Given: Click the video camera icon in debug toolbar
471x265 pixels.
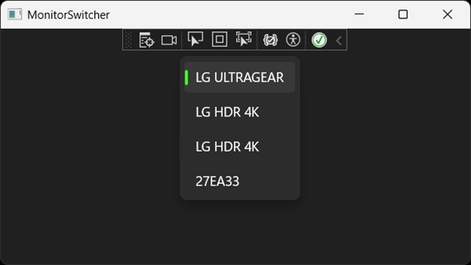Looking at the screenshot, I should (169, 40).
